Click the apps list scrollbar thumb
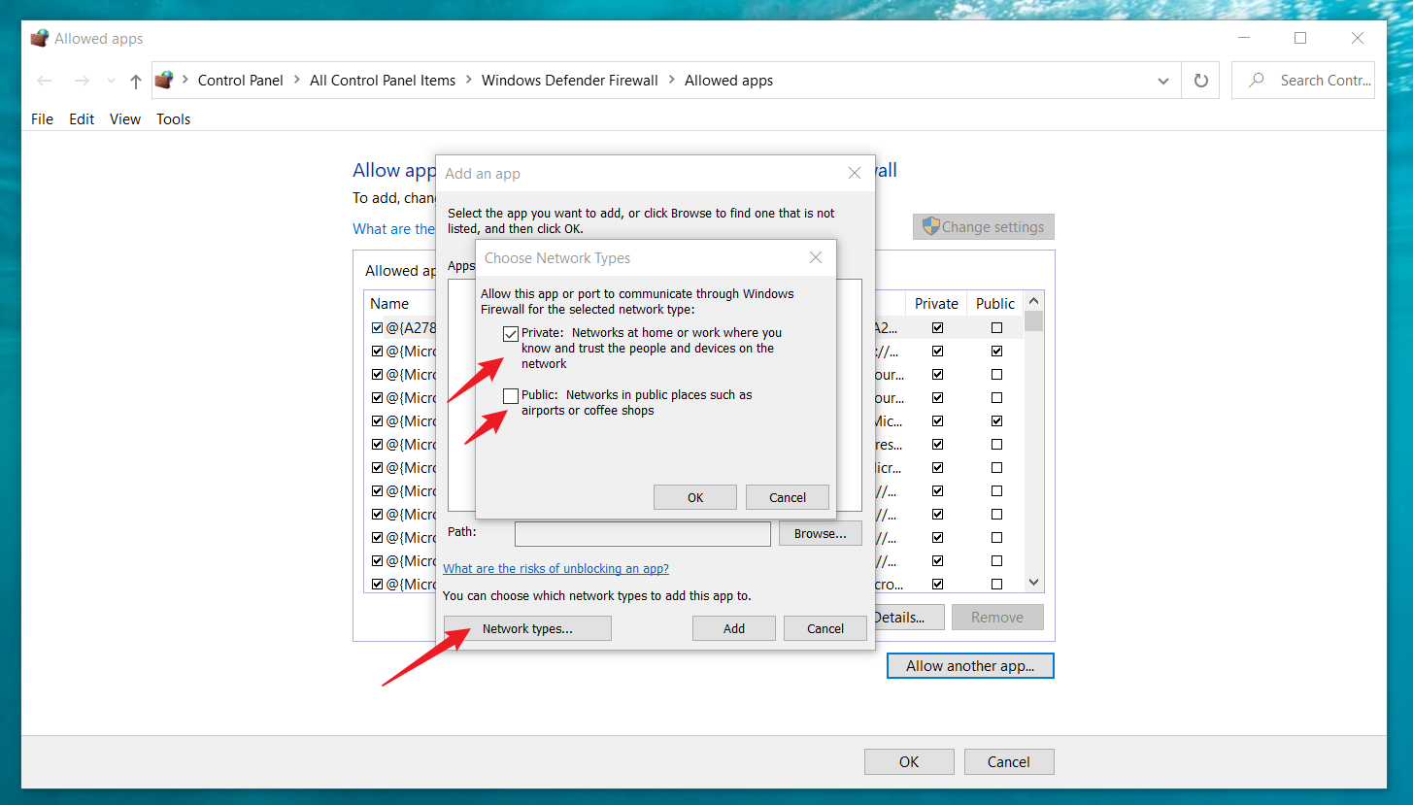The height and width of the screenshot is (805, 1413). [x=1034, y=321]
